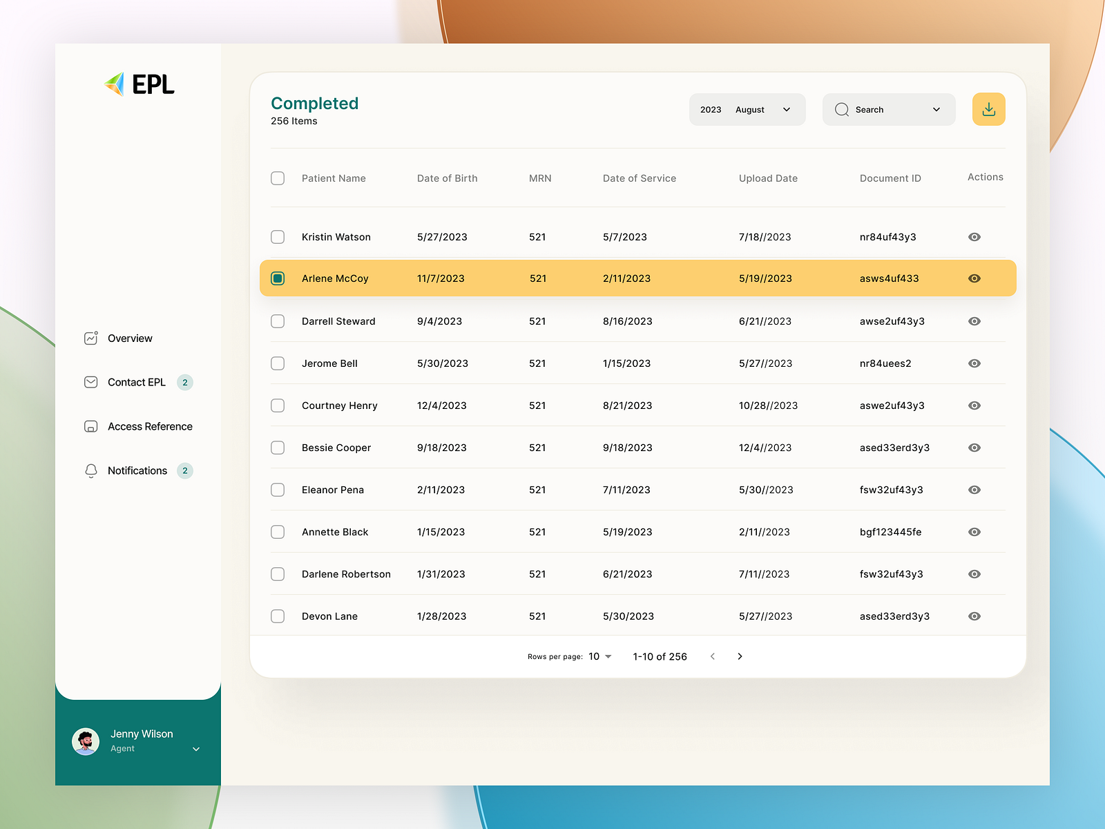View Devon Lane's document with eye icon
Viewport: 1105px width, 829px height.
[x=974, y=616]
